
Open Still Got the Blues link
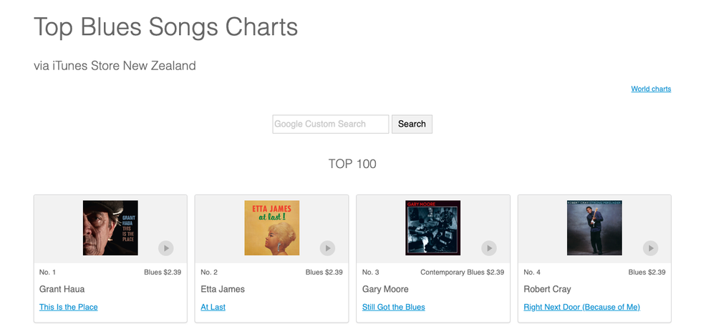[x=394, y=307]
